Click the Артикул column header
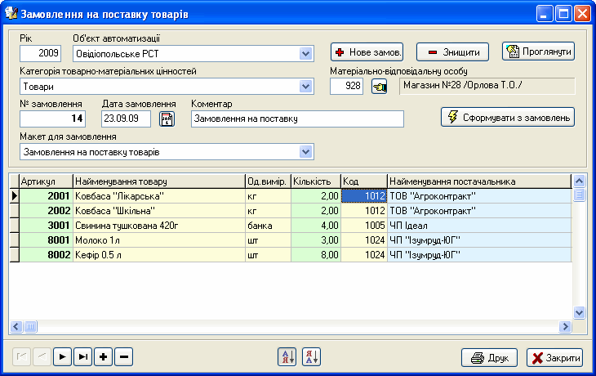The width and height of the screenshot is (596, 376). [x=46, y=181]
